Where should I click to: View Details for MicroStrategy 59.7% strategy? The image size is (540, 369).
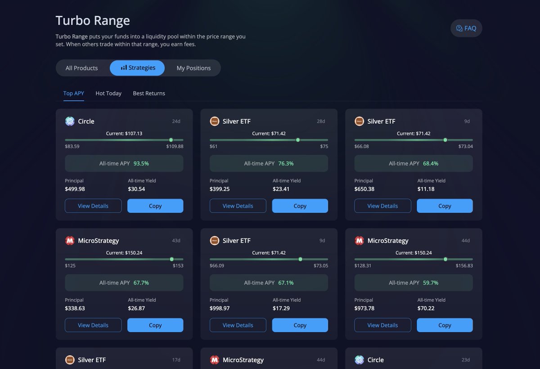click(x=382, y=325)
